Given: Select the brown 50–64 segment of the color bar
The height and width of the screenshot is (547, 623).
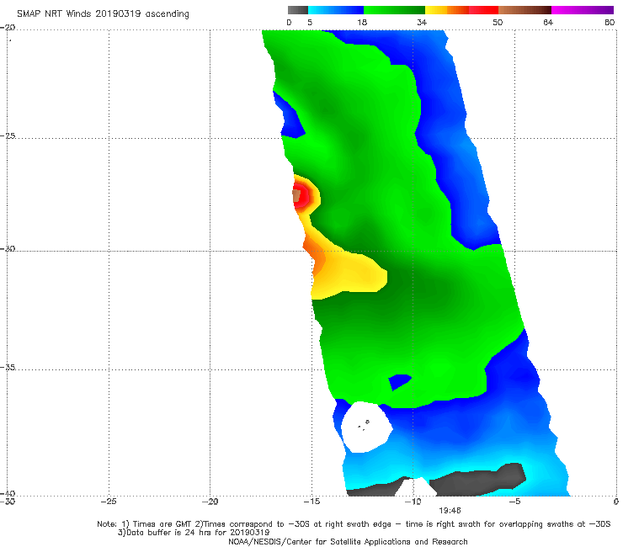Looking at the screenshot, I should tap(524, 10).
